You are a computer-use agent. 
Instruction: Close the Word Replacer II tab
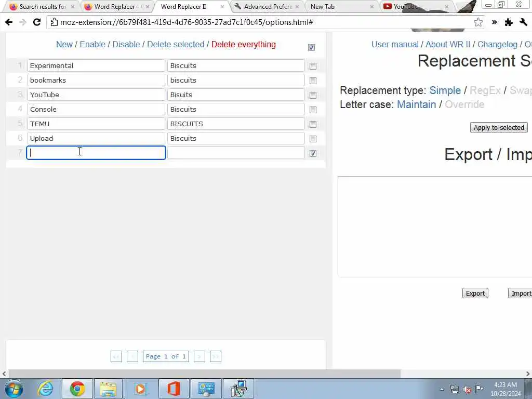[222, 6]
